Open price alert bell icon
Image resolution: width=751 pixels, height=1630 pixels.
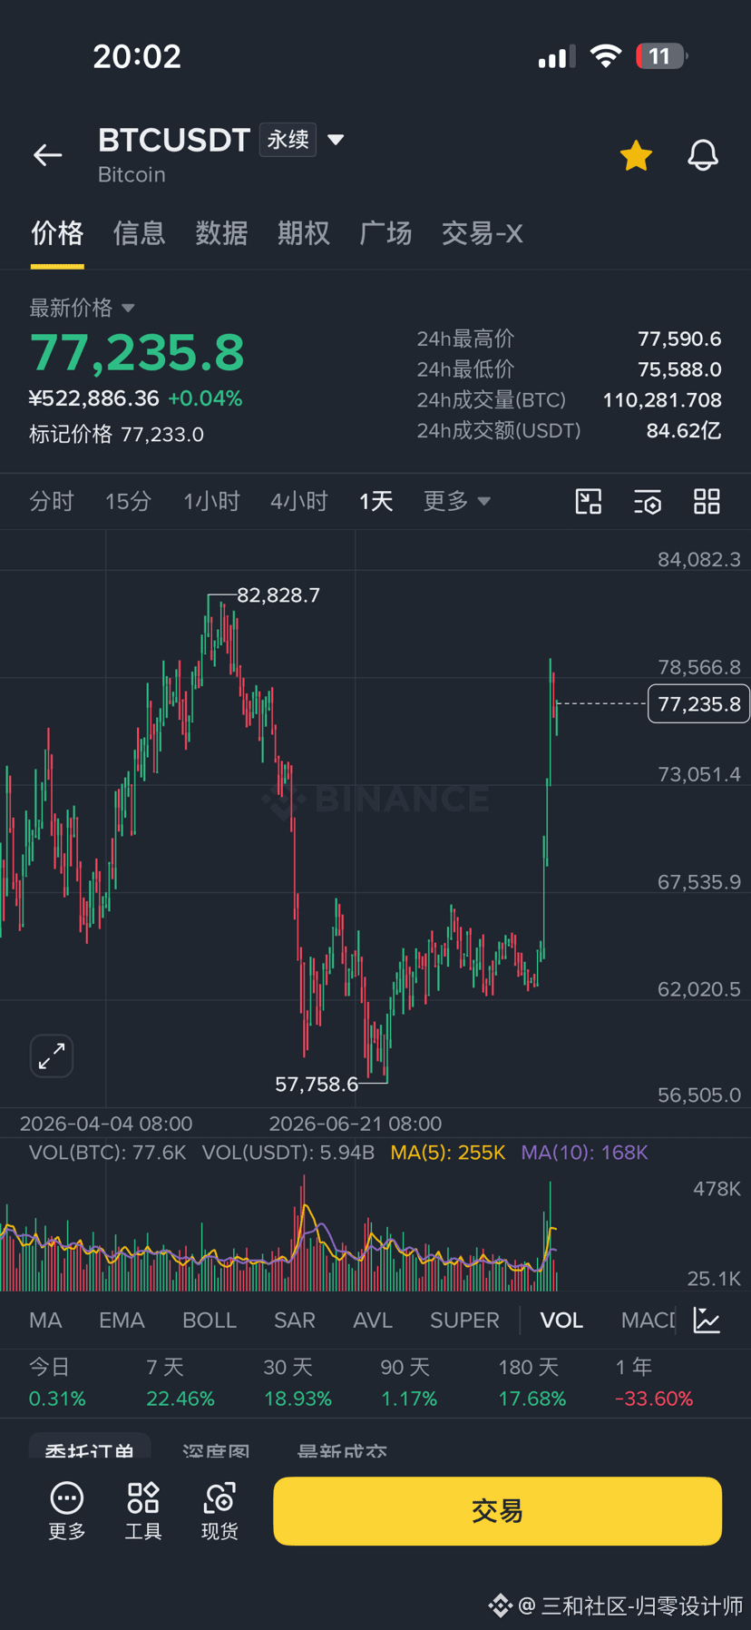point(703,156)
